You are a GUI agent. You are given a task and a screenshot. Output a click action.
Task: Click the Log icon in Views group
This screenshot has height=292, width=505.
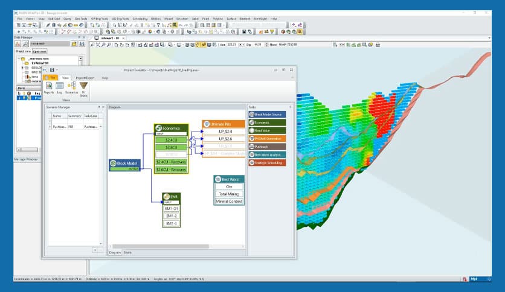pyautogui.click(x=60, y=88)
